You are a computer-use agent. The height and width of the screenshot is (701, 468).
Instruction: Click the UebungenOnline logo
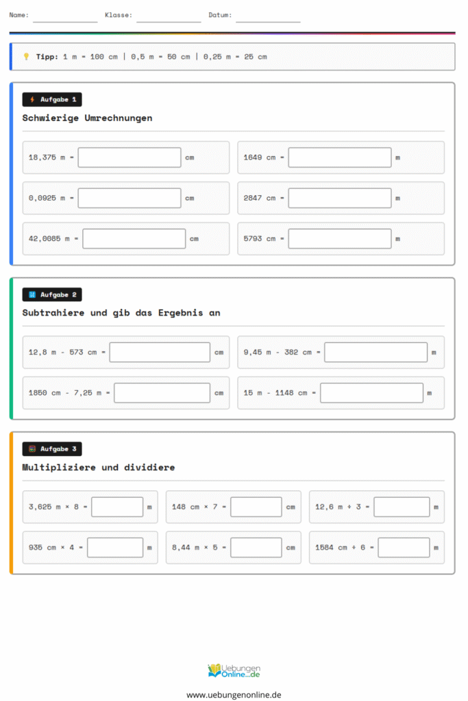pyautogui.click(x=234, y=671)
